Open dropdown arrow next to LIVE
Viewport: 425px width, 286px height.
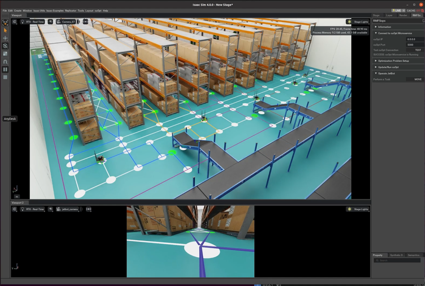[x=404, y=11]
